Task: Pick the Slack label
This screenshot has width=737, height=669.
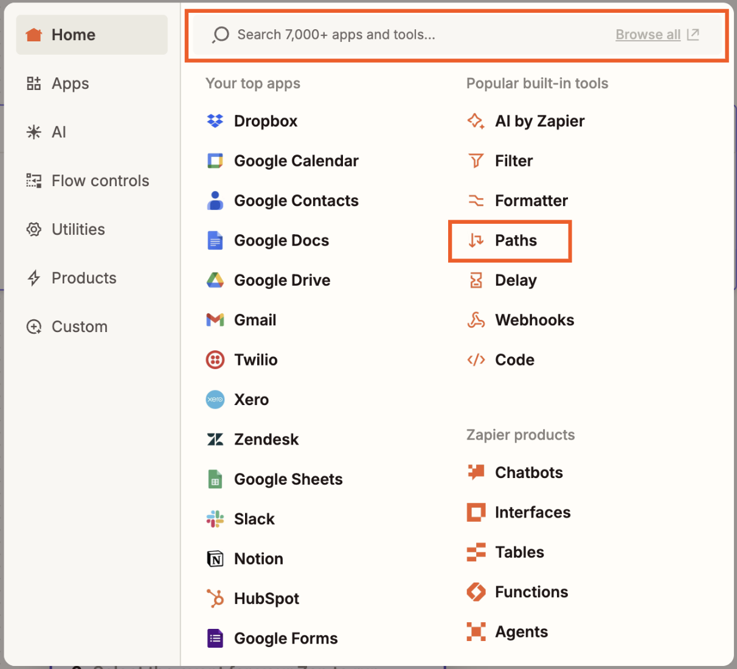Action: (254, 519)
